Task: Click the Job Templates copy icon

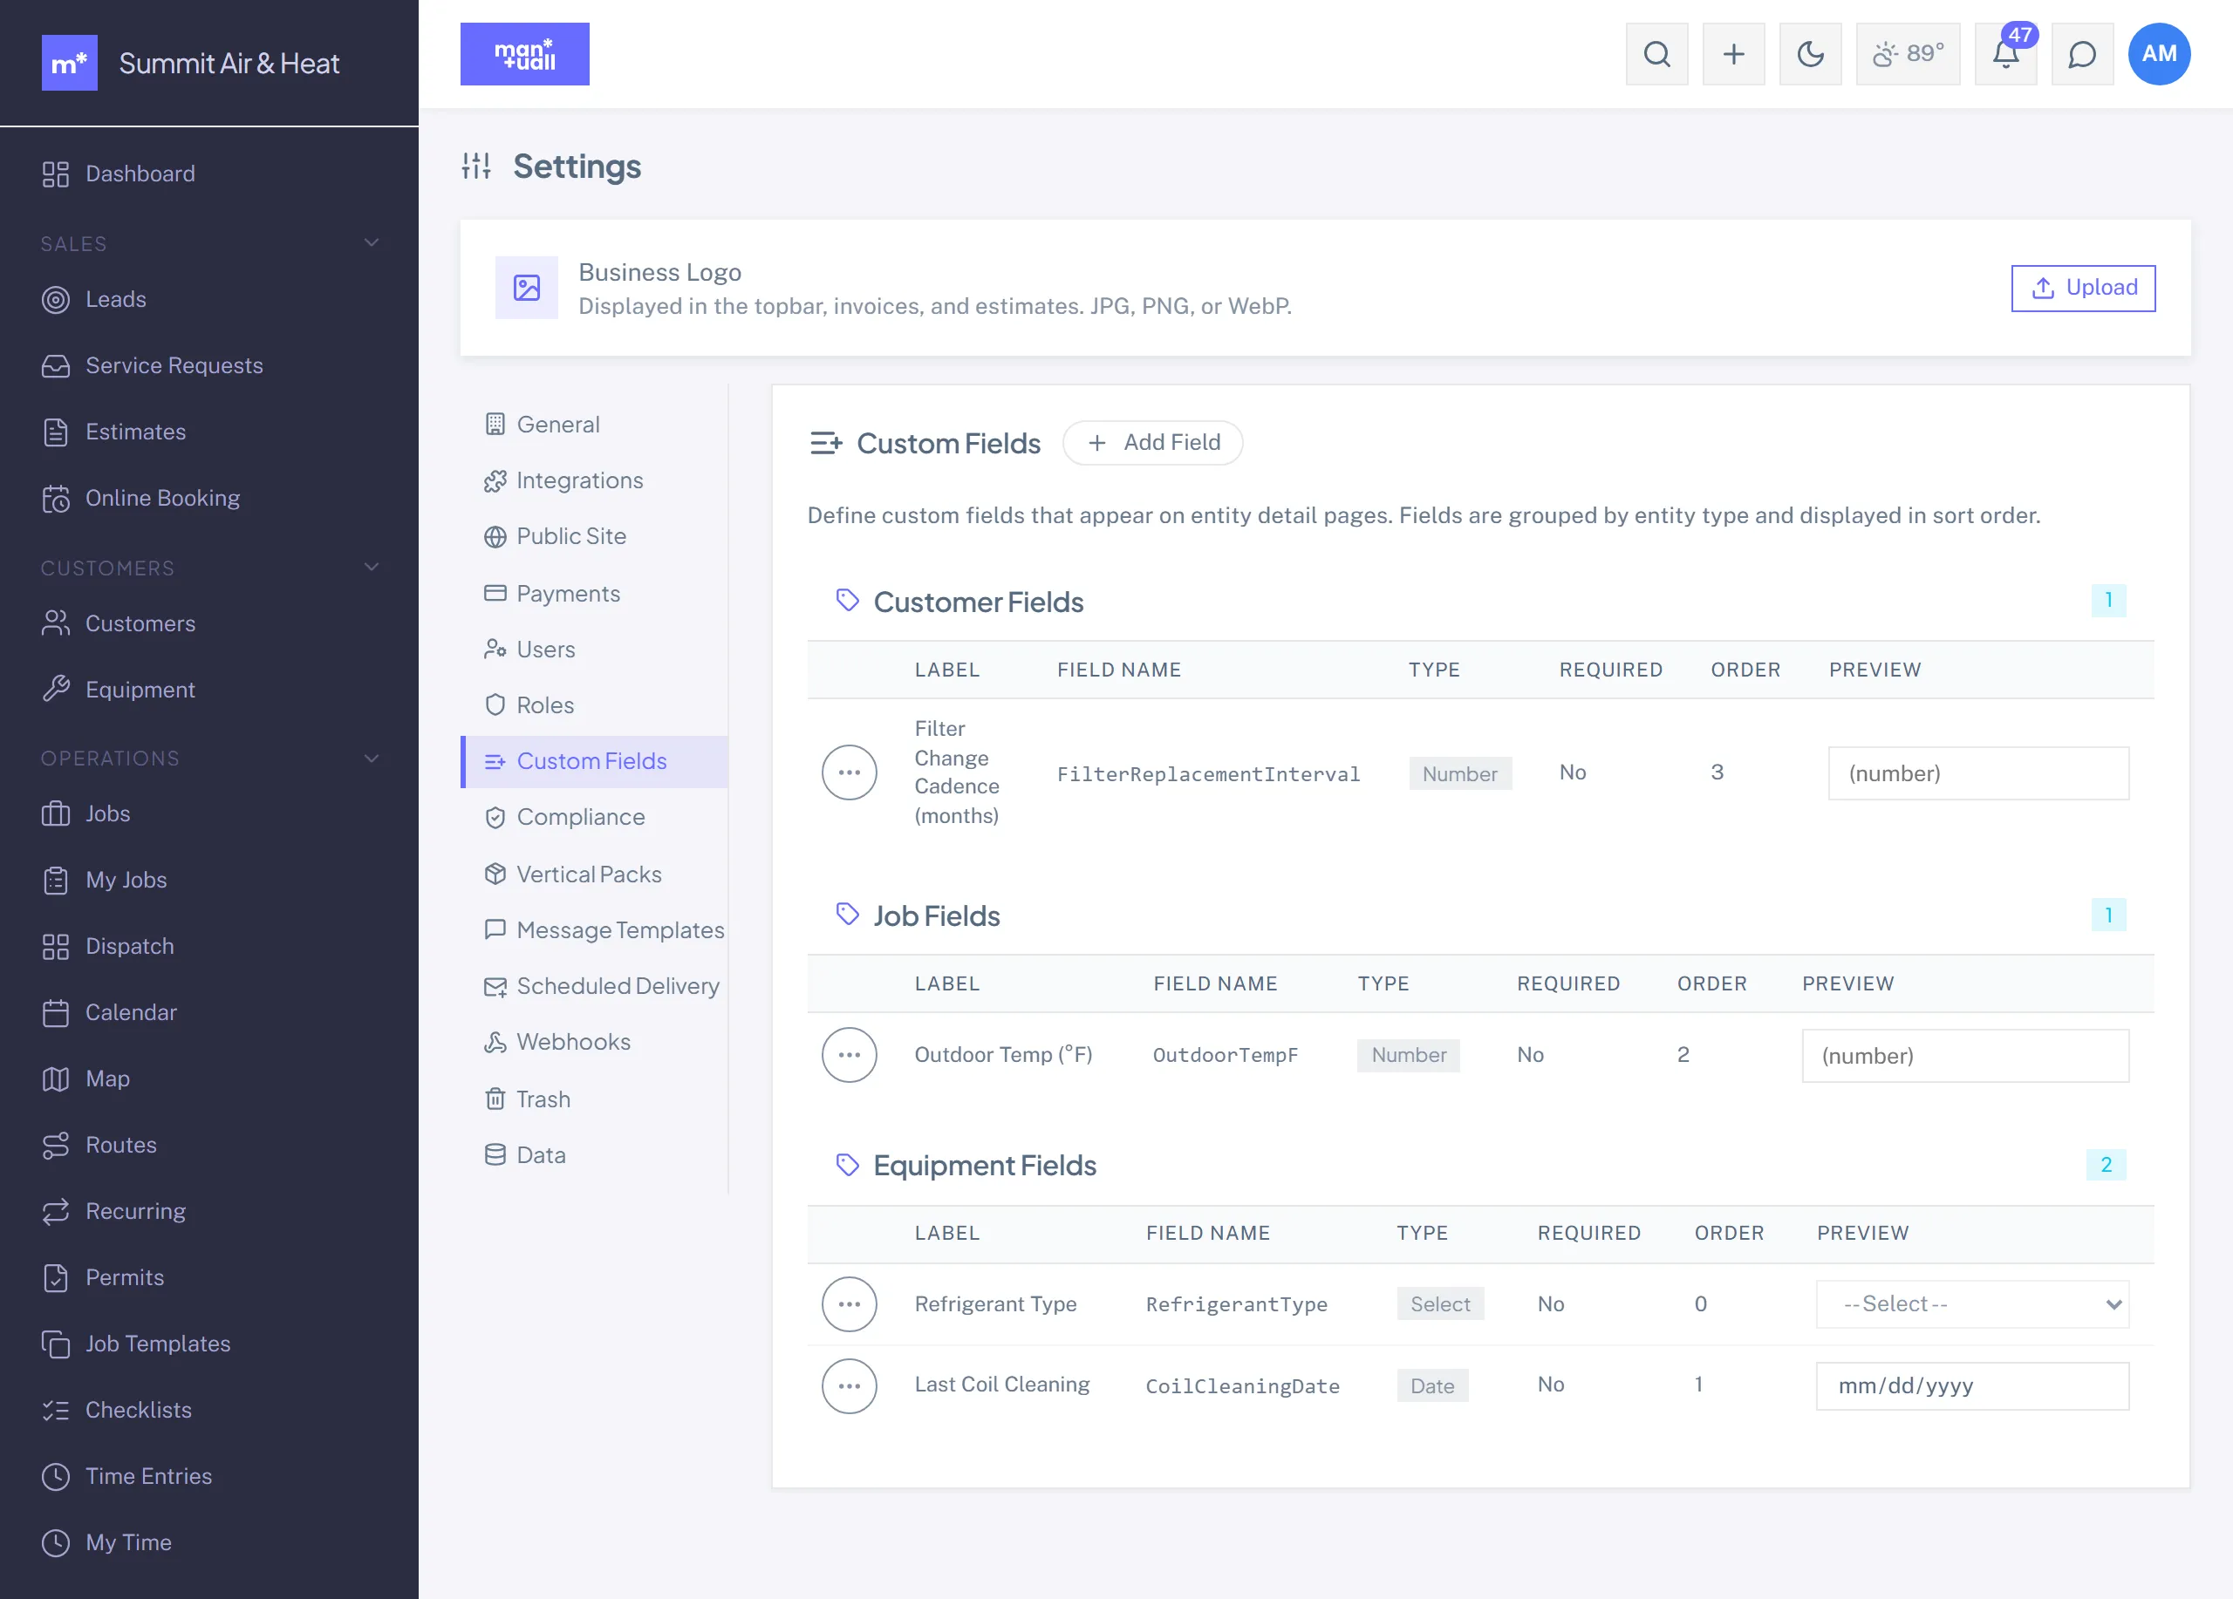Action: point(56,1344)
